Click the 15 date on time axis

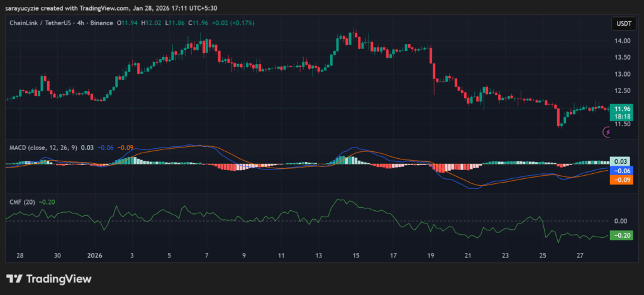click(356, 256)
